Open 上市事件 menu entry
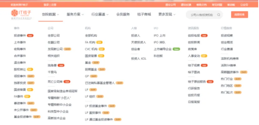The height and width of the screenshot is (125, 259). (x=20, y=42)
